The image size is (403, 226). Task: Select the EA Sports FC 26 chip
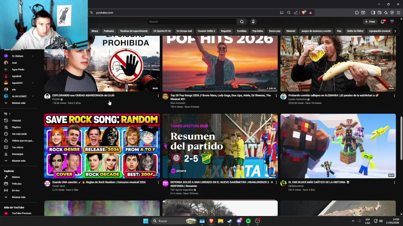point(162,31)
